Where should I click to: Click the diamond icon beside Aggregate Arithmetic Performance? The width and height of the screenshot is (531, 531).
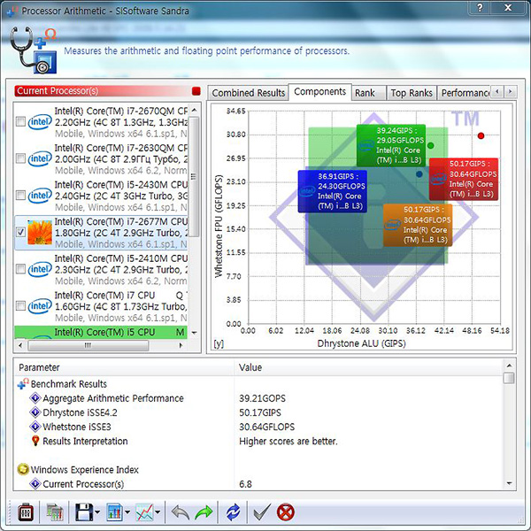coord(35,398)
